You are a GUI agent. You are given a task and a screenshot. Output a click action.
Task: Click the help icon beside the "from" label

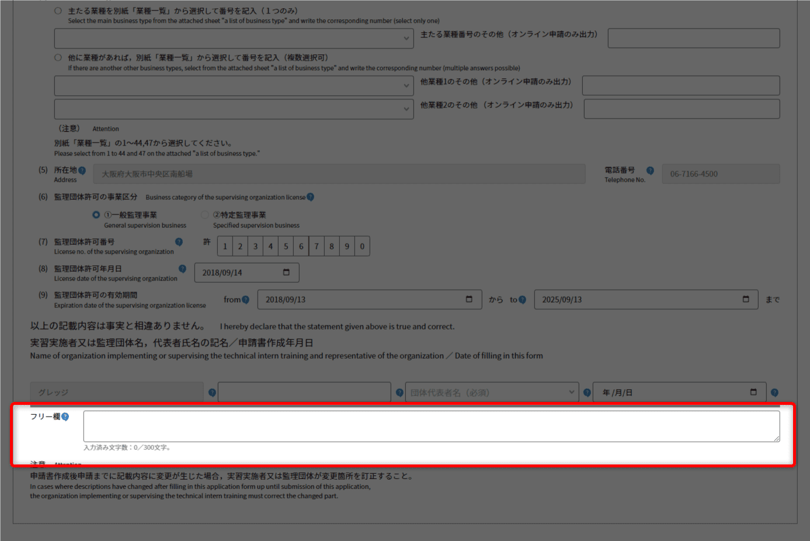pos(245,300)
